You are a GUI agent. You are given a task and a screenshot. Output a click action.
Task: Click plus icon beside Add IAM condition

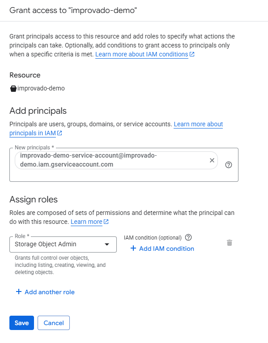coord(133,248)
